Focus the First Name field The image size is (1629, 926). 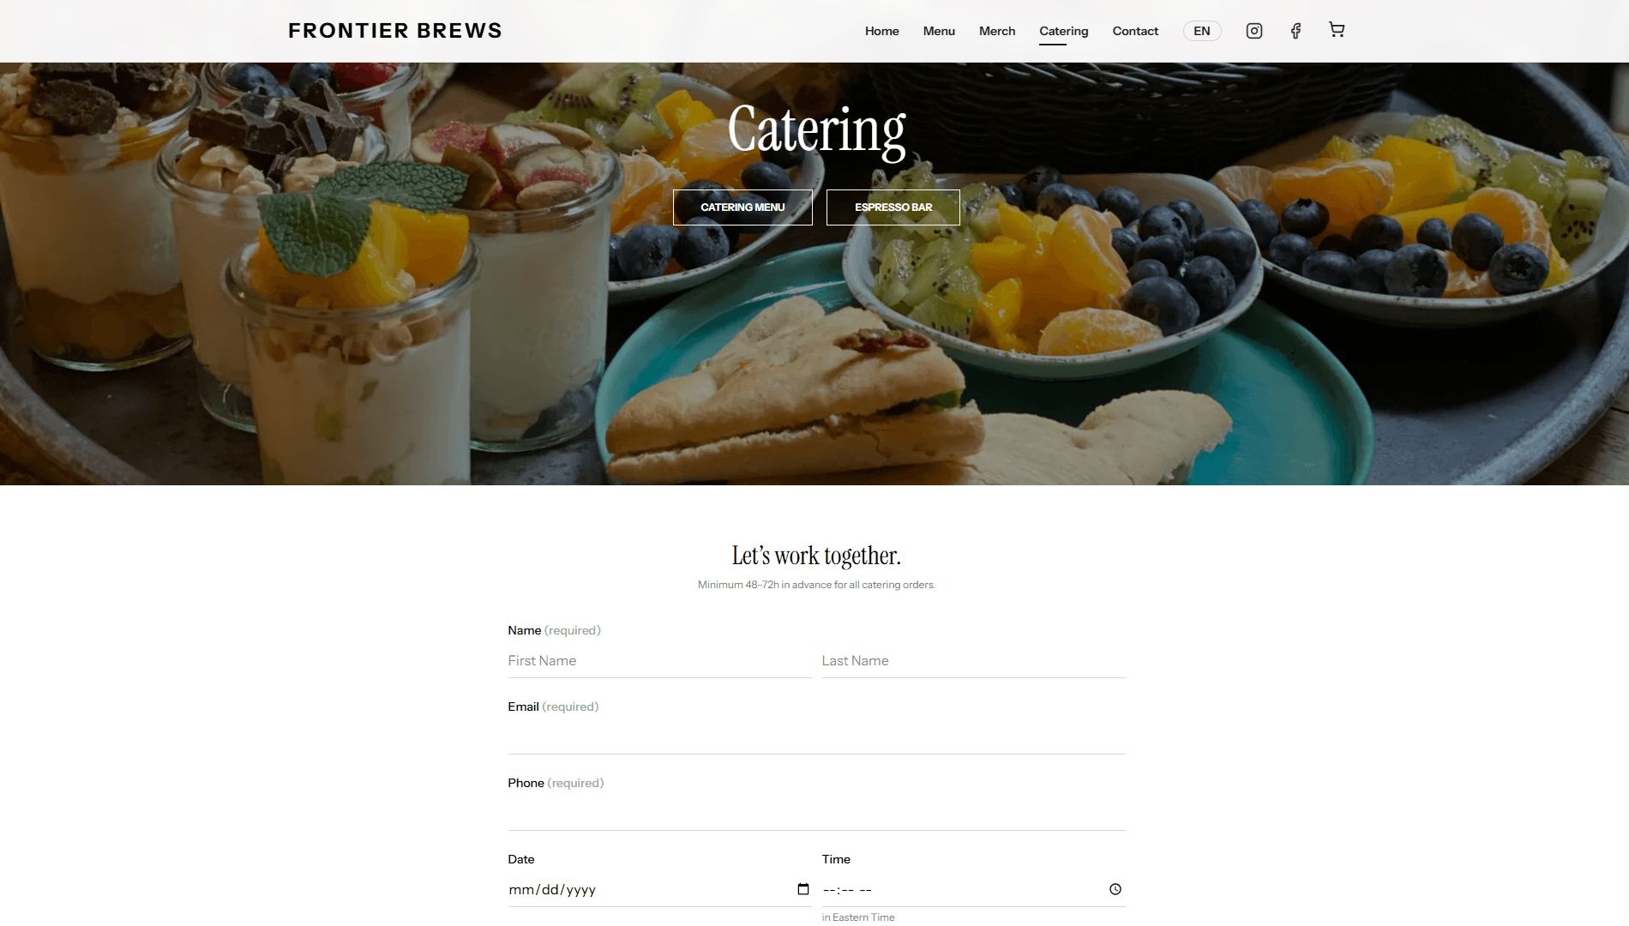659,661
